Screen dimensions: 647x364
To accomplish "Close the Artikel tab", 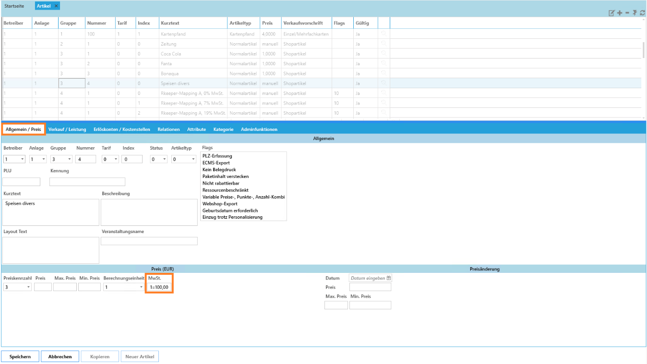I will 56,6.
